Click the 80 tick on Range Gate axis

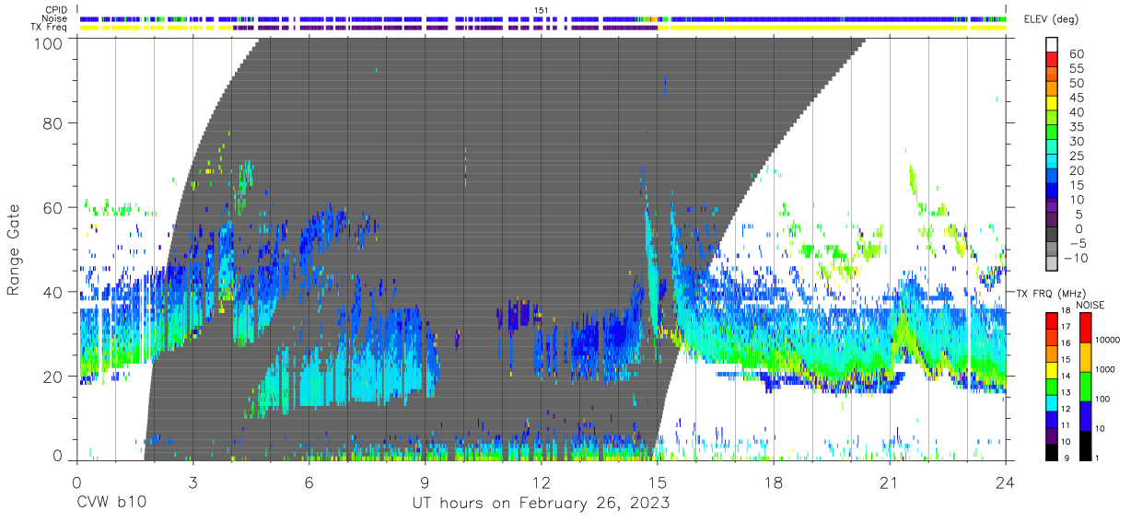[53, 122]
